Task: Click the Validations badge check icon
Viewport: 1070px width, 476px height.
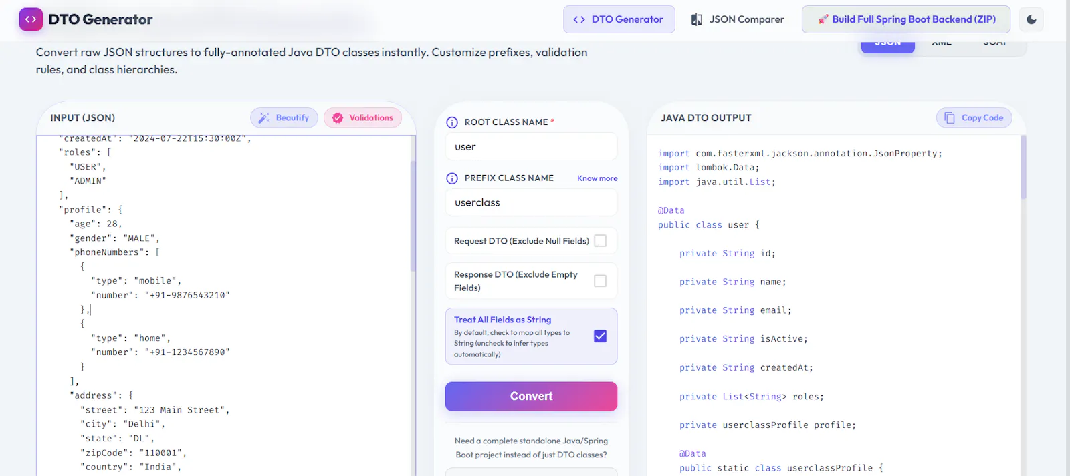Action: [338, 117]
